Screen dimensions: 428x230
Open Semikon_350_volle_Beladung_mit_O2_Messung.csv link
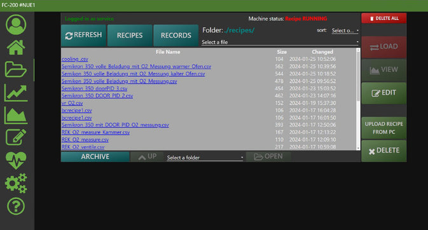tap(120, 81)
